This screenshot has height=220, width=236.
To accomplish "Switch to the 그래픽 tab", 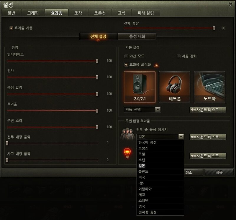I will (x=33, y=13).
